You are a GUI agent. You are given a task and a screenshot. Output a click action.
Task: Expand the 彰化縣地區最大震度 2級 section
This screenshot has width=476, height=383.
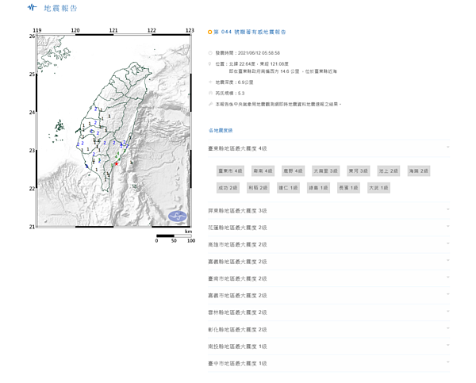[328, 330]
